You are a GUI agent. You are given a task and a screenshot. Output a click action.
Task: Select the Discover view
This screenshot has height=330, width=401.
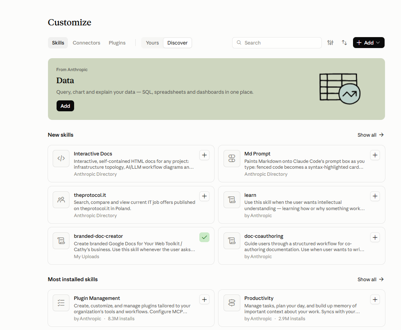point(177,43)
